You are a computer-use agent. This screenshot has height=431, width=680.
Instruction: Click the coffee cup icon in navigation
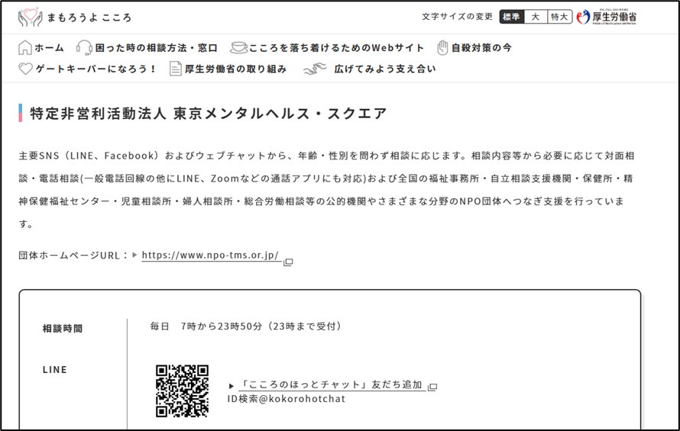point(239,47)
